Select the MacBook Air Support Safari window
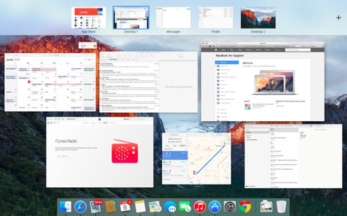Image resolution: width=347 pixels, height=216 pixels. [263, 81]
